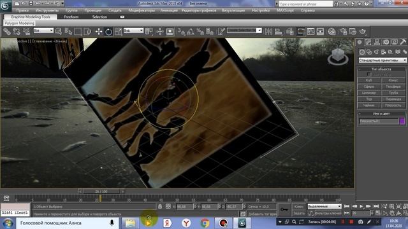Open the Windows Start menu
The height and width of the screenshot is (229, 408).
coord(8,223)
